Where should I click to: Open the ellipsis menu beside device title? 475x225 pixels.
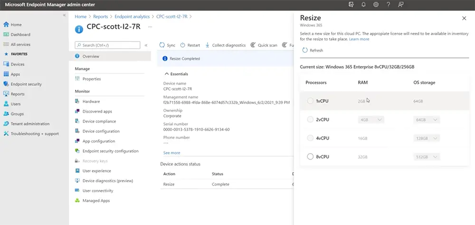point(150,27)
